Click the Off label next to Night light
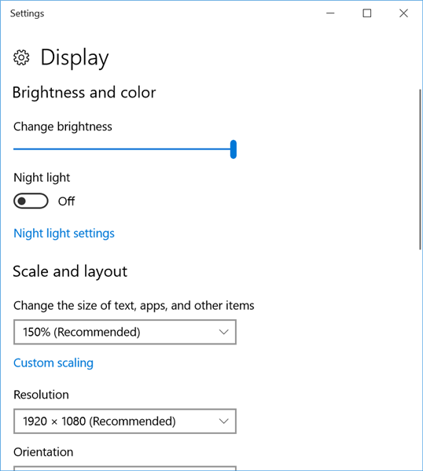Image resolution: width=423 pixels, height=471 pixels. click(66, 201)
